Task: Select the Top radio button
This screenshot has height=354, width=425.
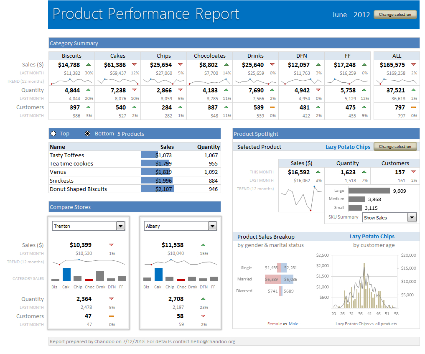Action: point(53,134)
